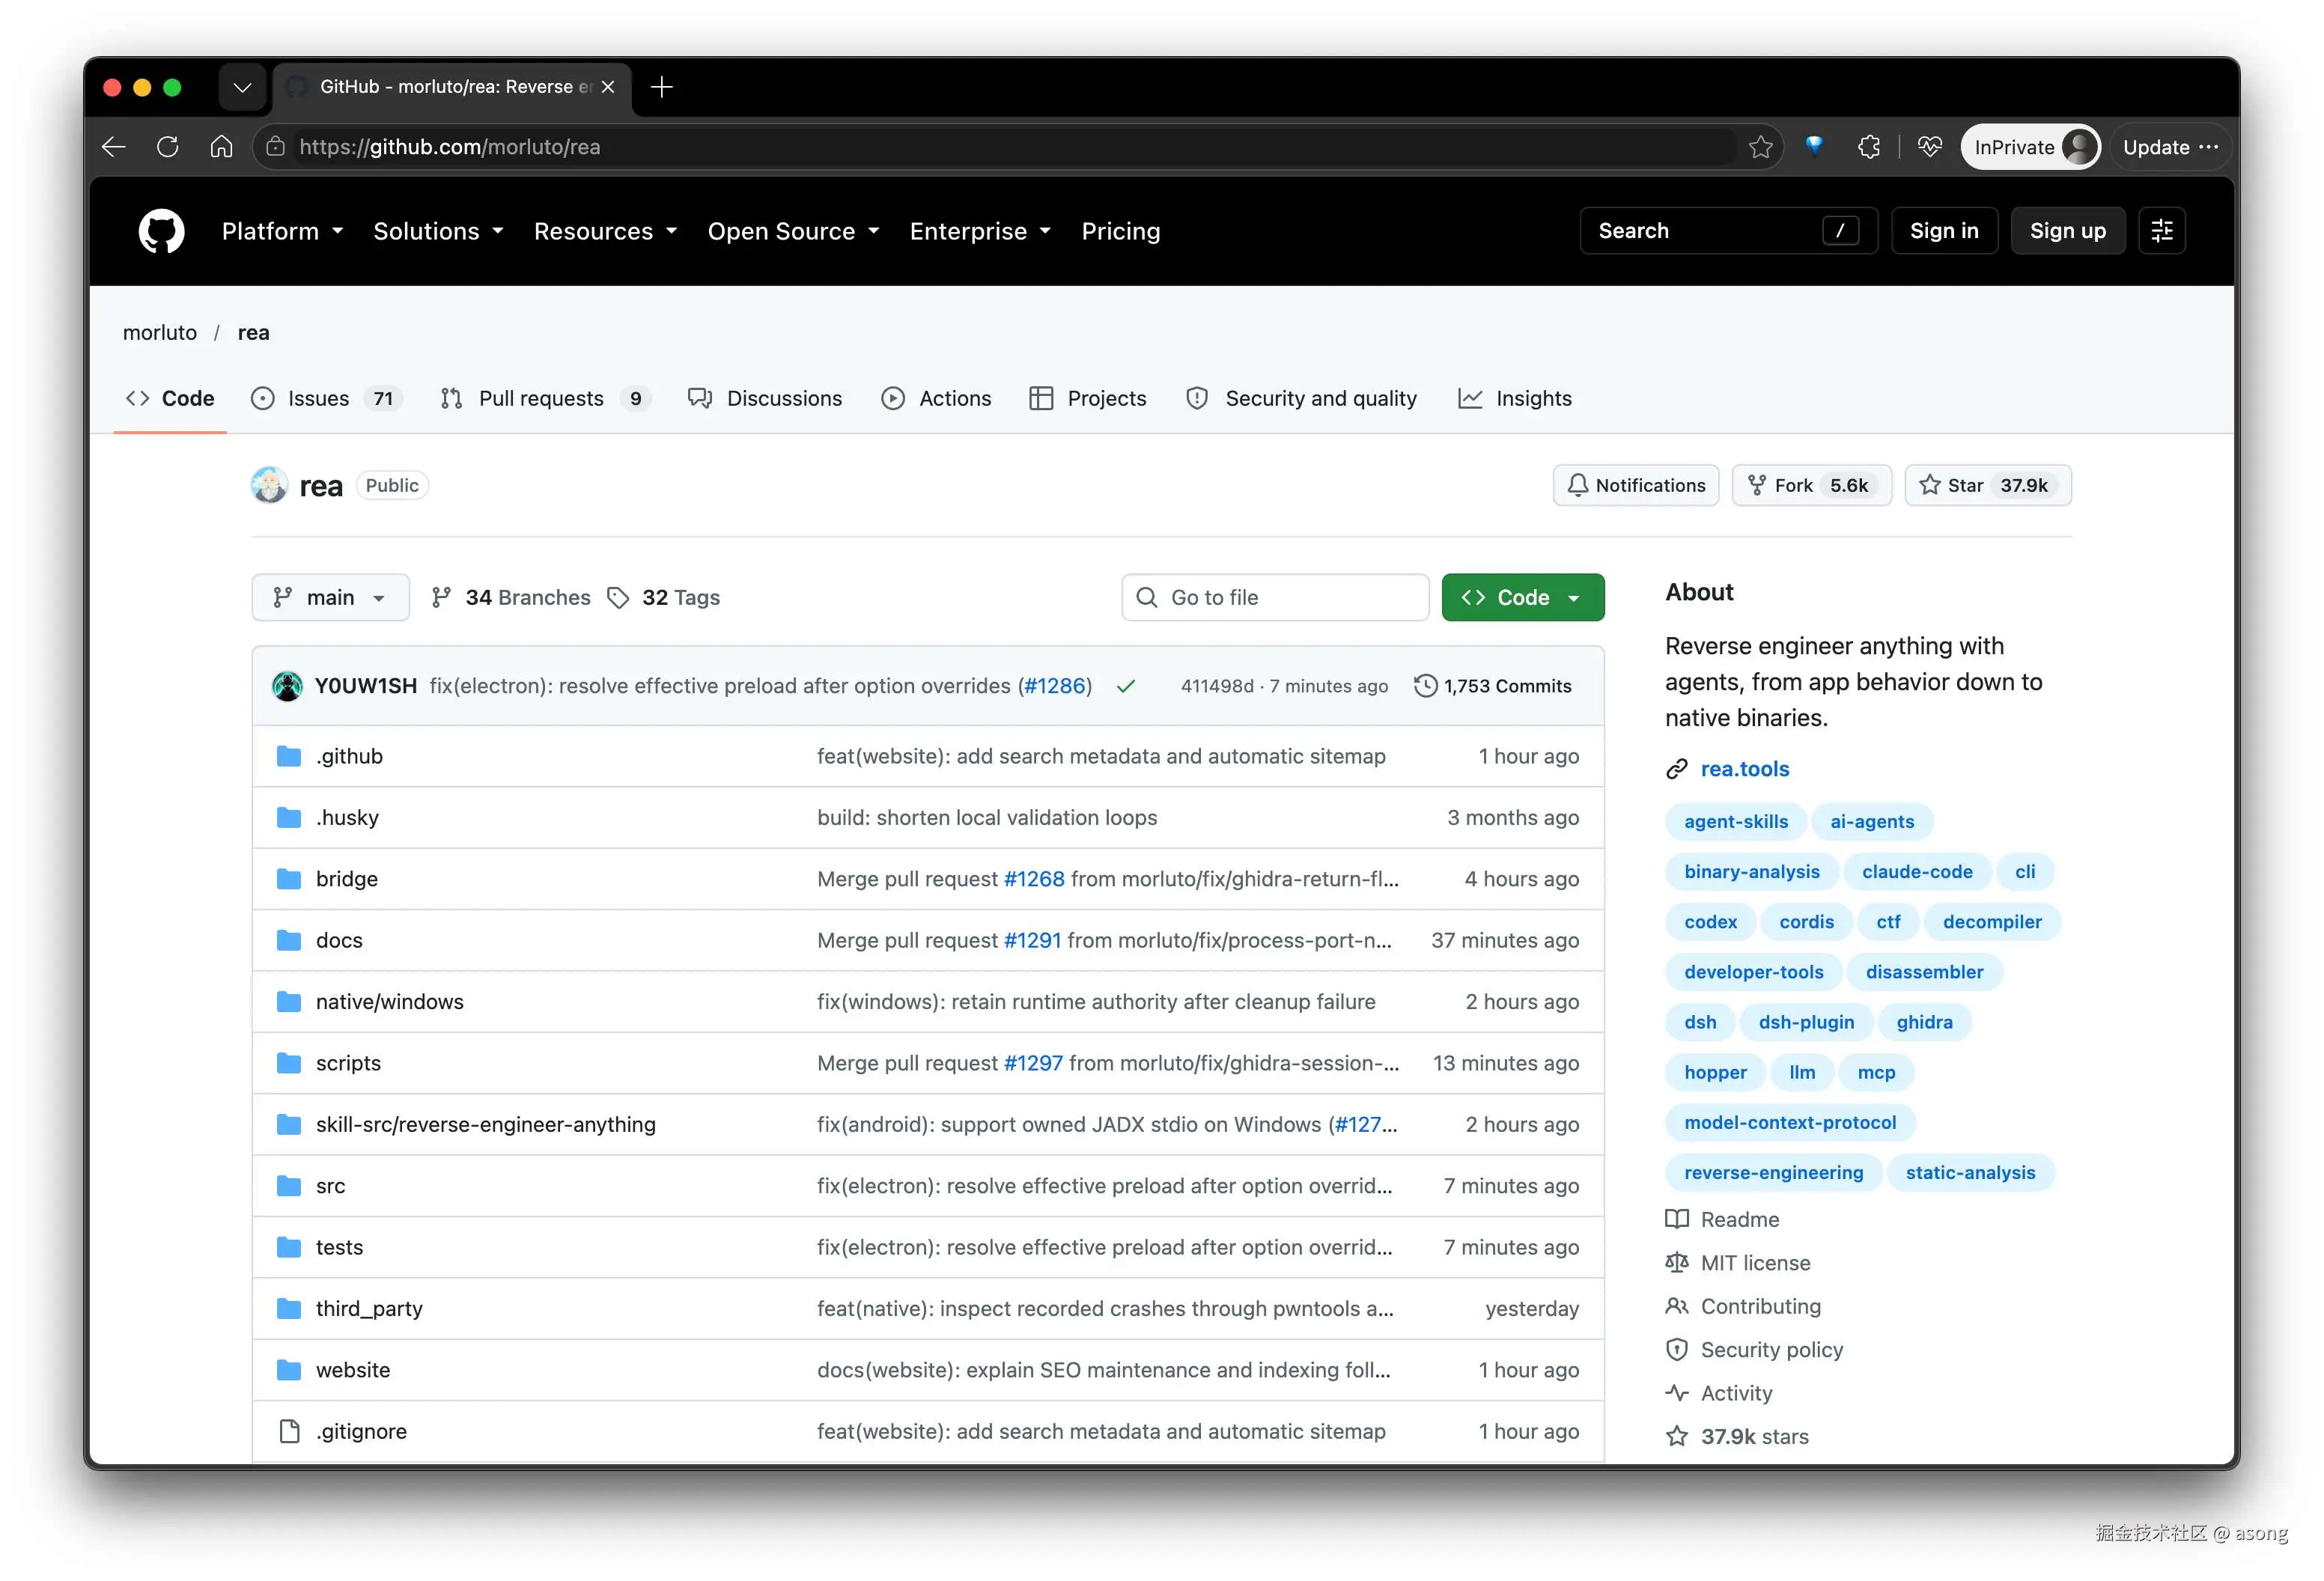Open the rea.tools website link
2324x1581 pixels.
(x=1744, y=769)
